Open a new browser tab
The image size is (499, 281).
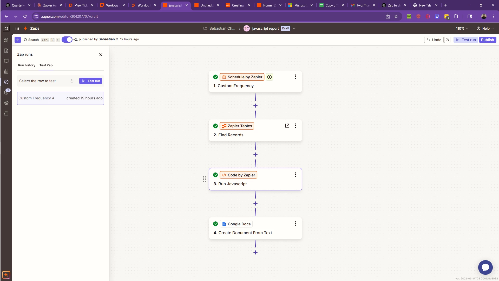(446, 5)
